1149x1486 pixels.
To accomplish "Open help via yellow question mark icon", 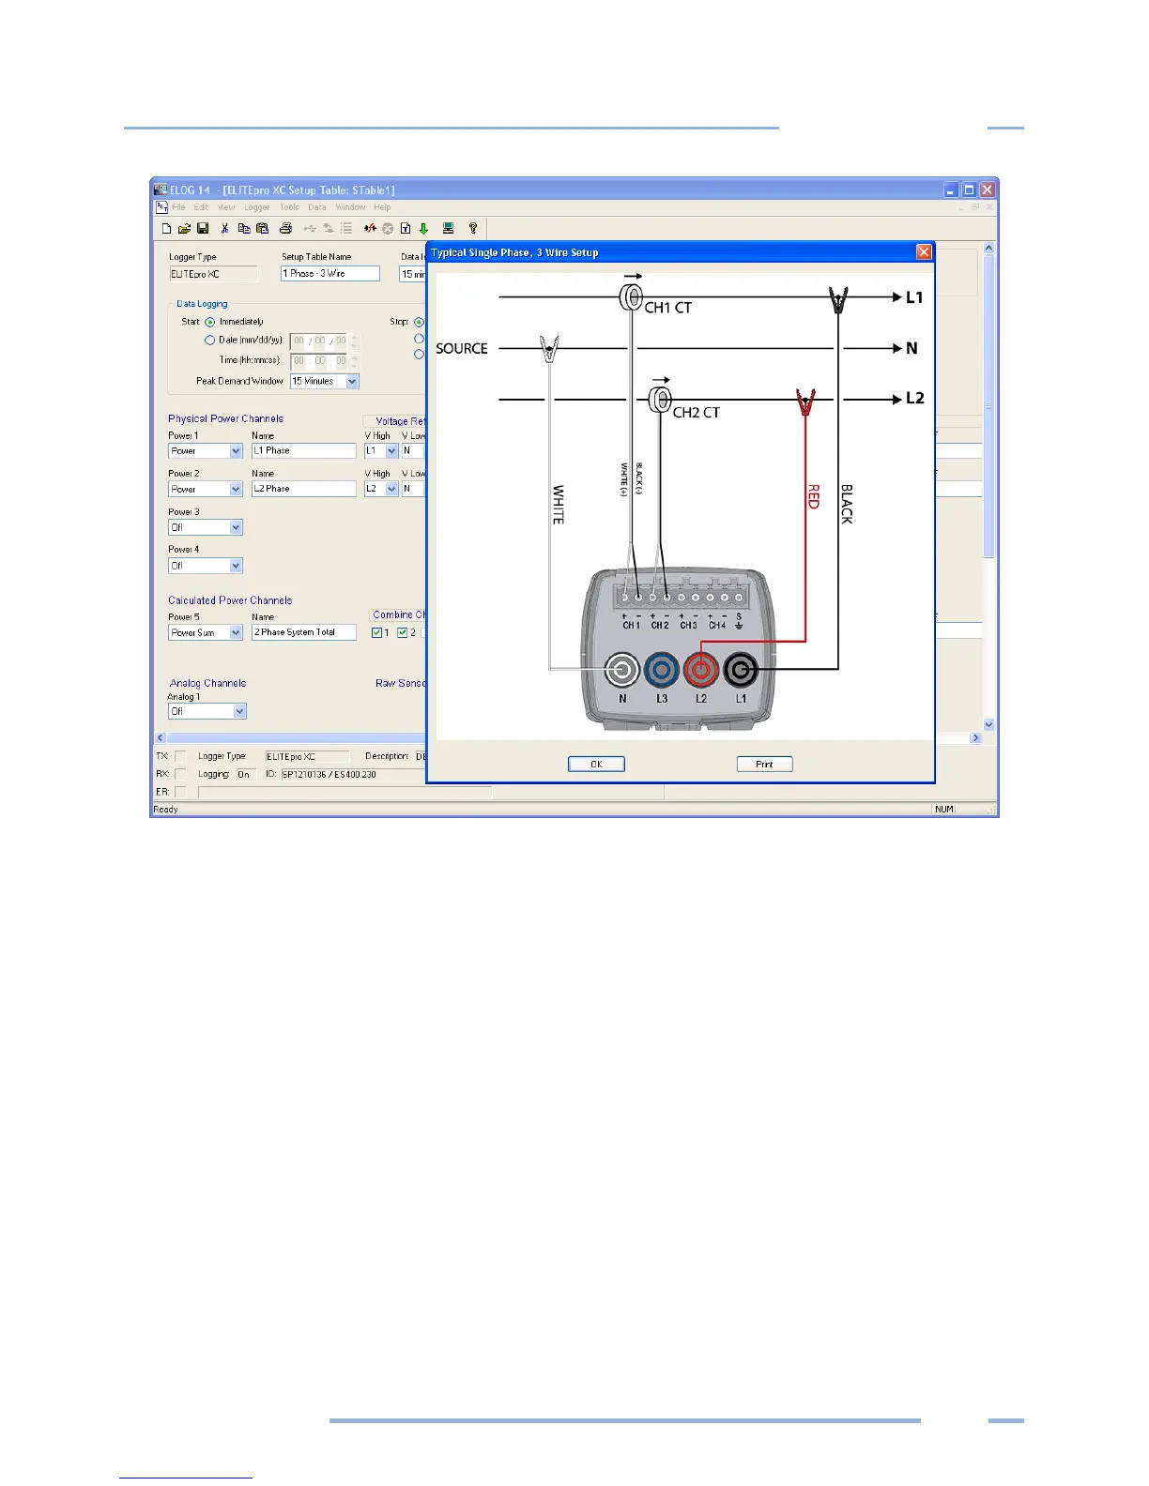I will (x=473, y=228).
